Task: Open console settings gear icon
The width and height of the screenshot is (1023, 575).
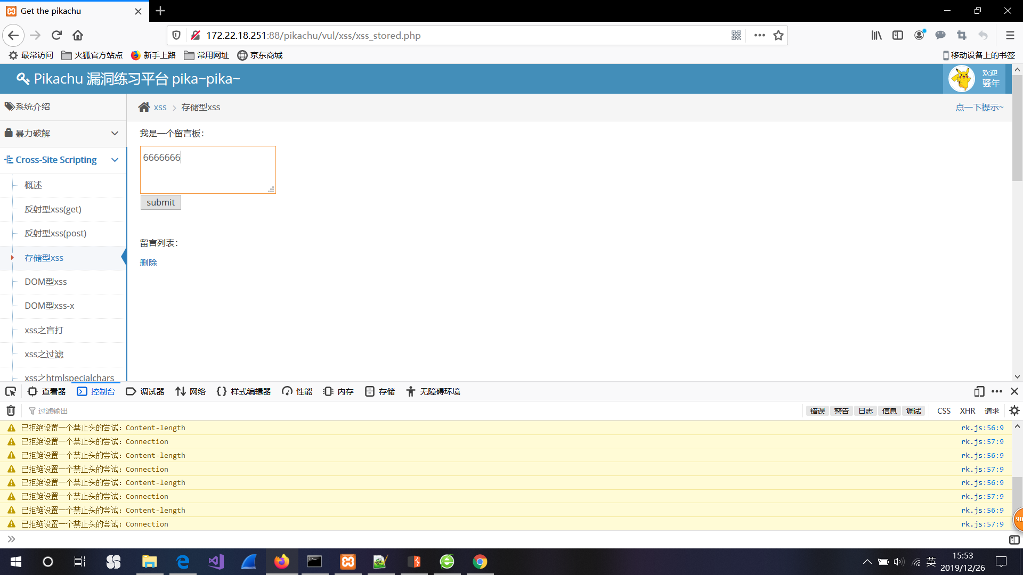Action: coord(1014,410)
